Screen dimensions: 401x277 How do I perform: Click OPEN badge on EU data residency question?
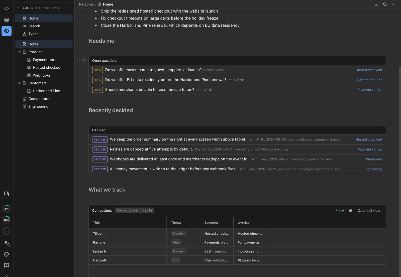(x=97, y=80)
